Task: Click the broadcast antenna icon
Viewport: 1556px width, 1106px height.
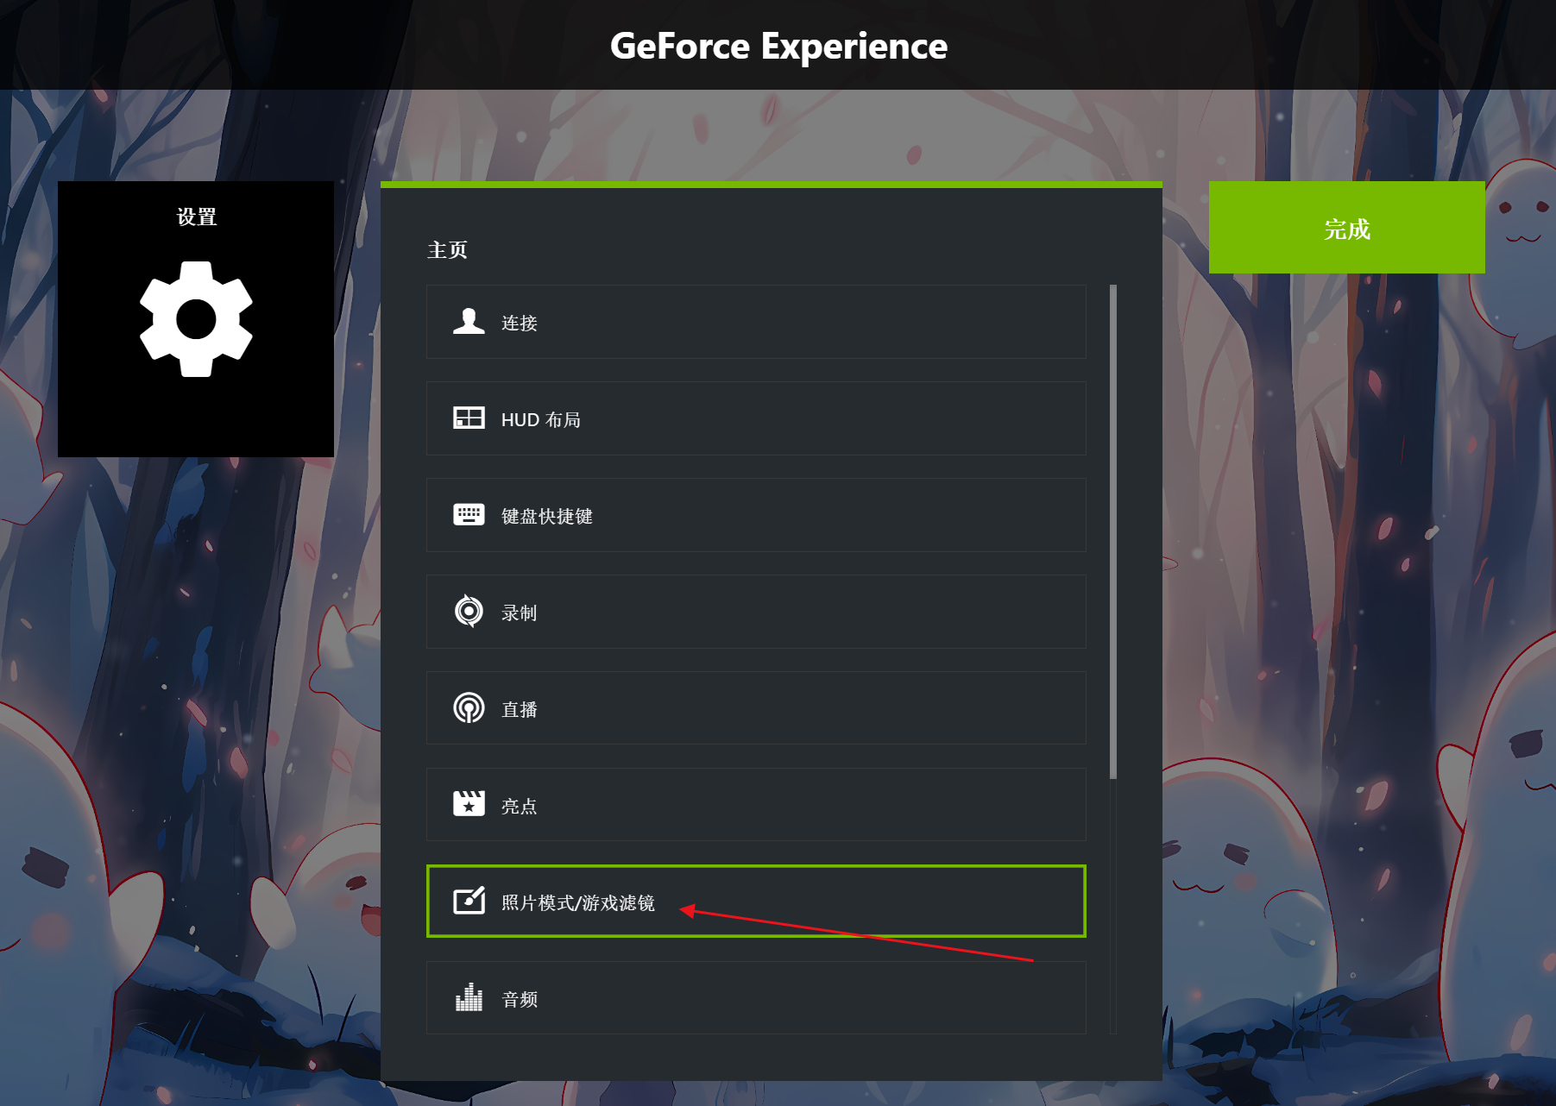Action: pos(469,708)
